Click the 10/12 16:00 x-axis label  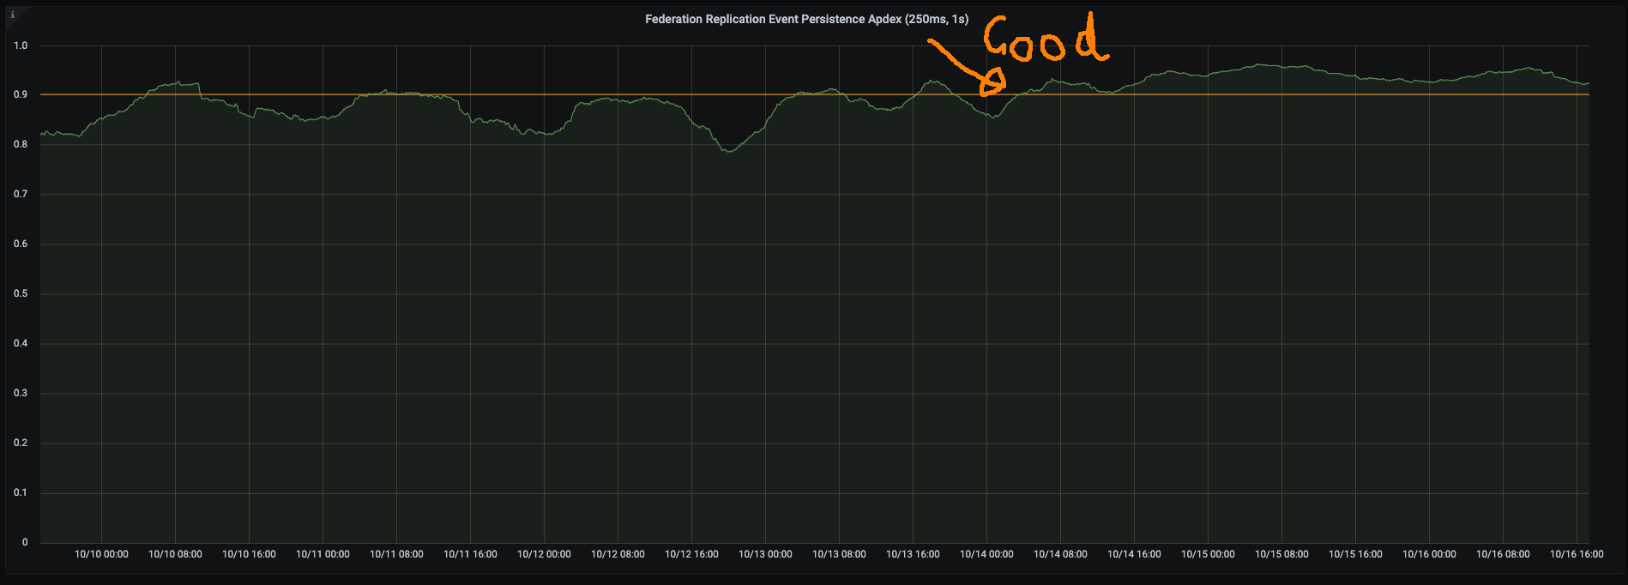coord(691,554)
